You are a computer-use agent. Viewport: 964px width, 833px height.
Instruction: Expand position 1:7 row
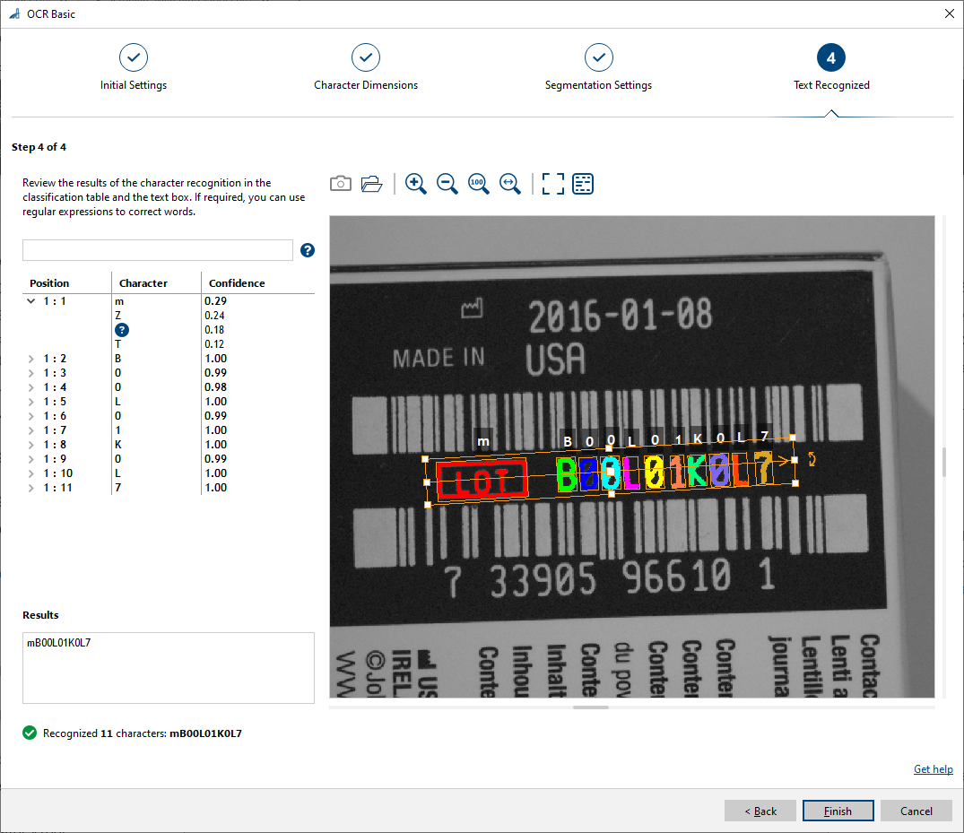click(30, 430)
